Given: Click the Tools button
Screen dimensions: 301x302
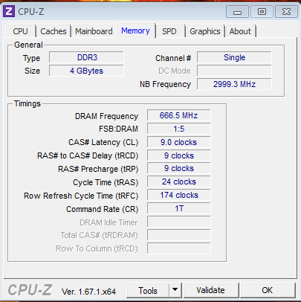Looking at the screenshot, I should point(148,290).
